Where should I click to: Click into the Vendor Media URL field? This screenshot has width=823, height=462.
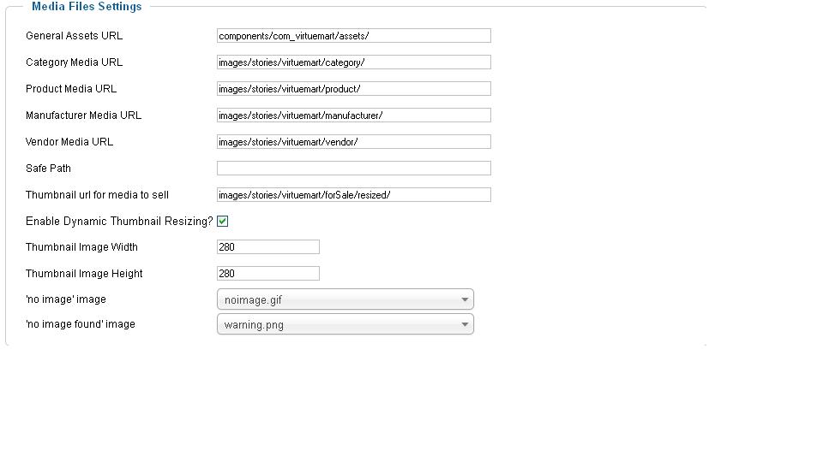click(x=353, y=142)
